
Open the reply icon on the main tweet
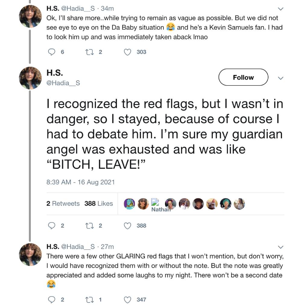52,225
